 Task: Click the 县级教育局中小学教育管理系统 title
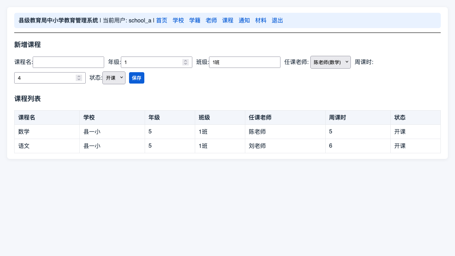click(58, 20)
